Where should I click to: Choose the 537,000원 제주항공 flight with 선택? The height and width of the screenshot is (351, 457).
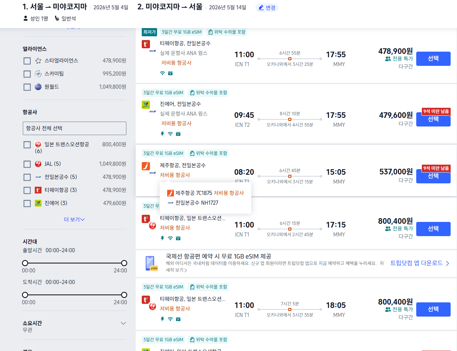click(x=433, y=176)
